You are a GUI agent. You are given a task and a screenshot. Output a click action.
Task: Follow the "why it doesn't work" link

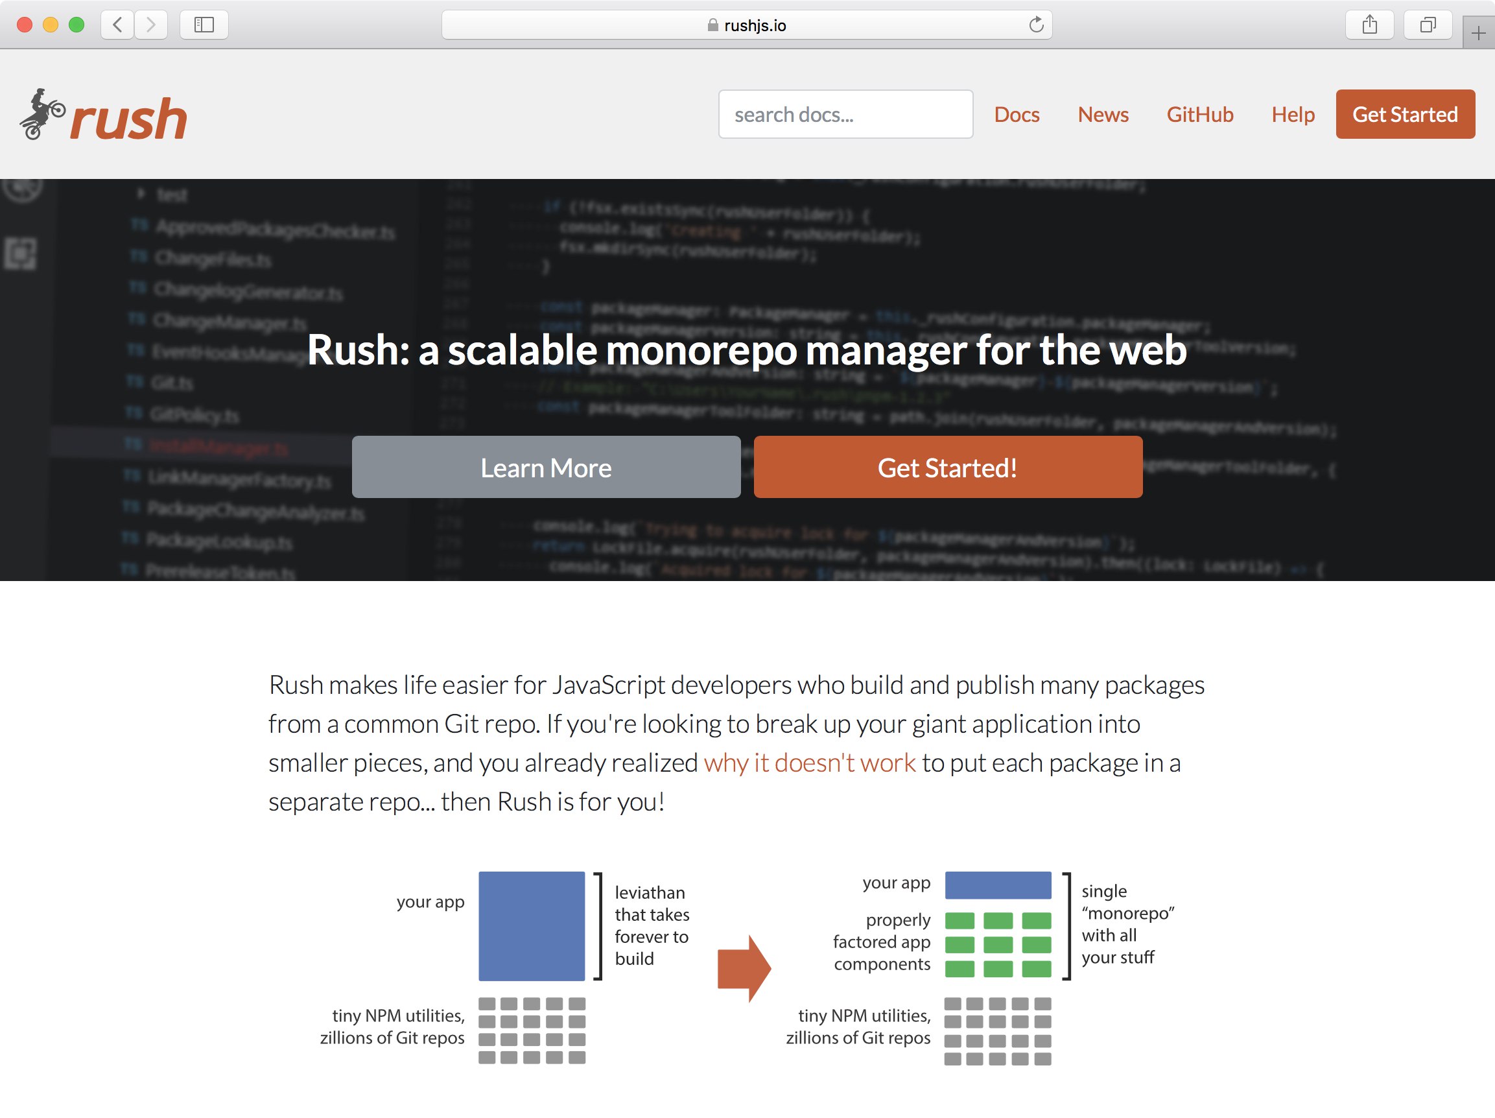click(810, 763)
